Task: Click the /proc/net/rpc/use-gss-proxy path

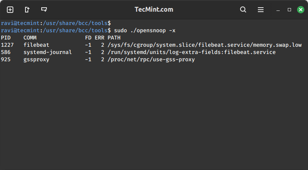Action: [151, 60]
